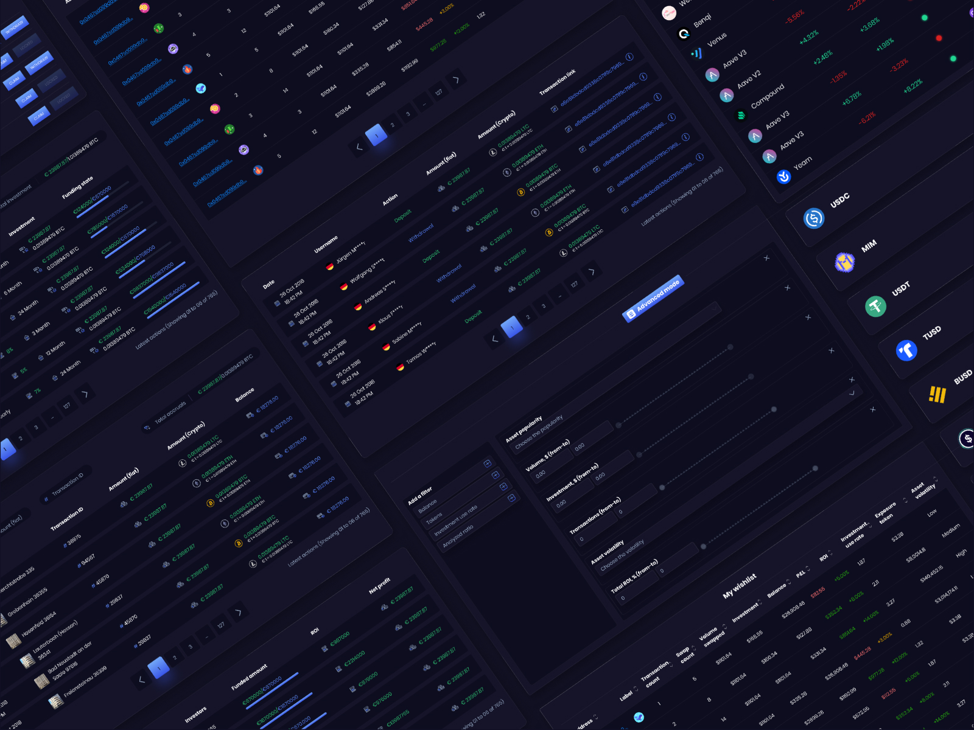Go to next page in Username transactions table
Screen dimensions: 974x730
pyautogui.click(x=591, y=271)
